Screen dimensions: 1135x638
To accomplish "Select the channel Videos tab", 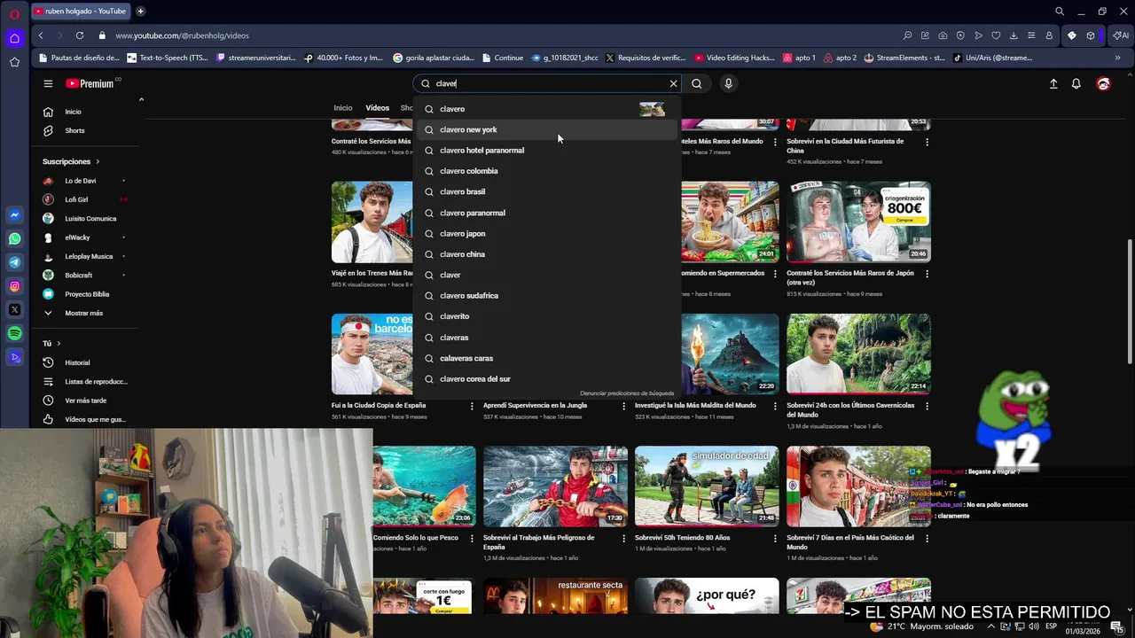I will click(377, 108).
